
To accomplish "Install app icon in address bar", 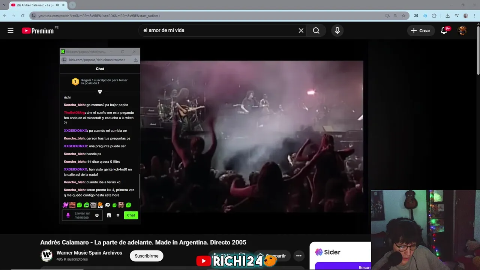I will (x=387, y=16).
